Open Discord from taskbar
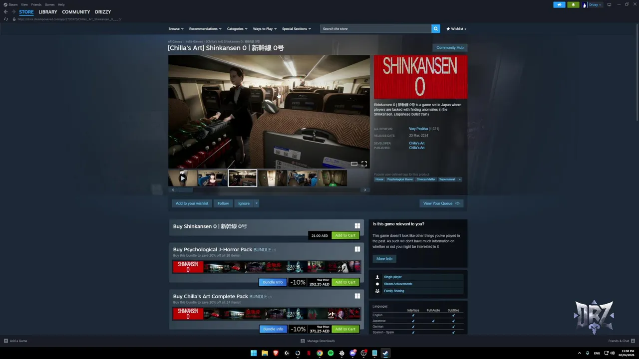 pos(352,353)
